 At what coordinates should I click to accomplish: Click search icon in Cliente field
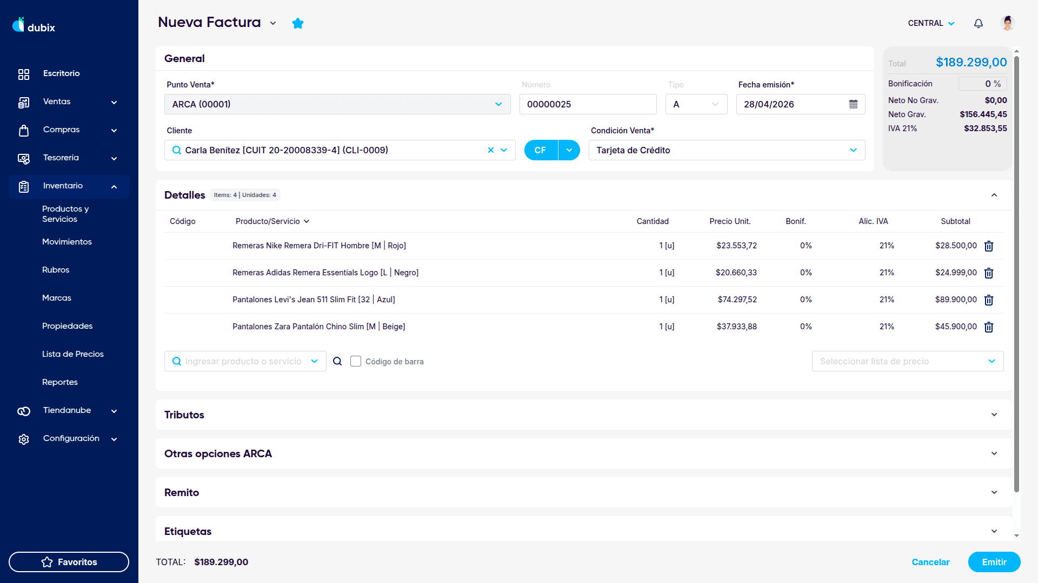(177, 150)
